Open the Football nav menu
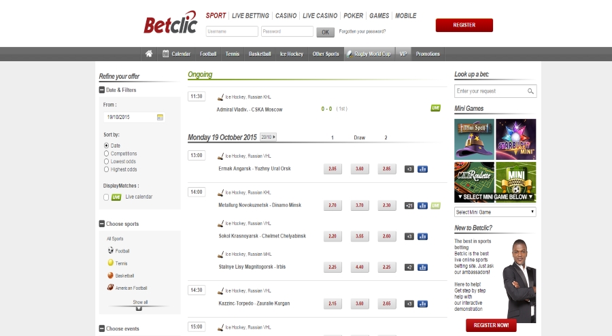This screenshot has height=336, width=612. click(208, 54)
